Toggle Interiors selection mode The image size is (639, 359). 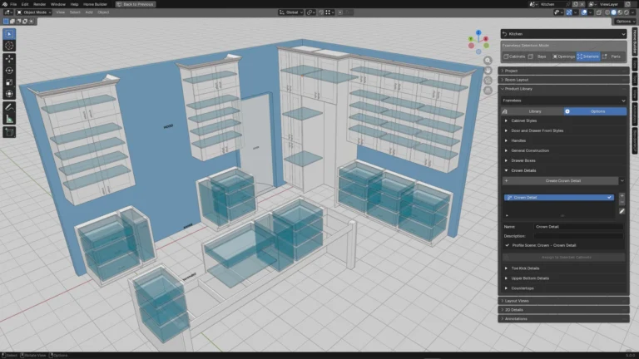pos(588,57)
